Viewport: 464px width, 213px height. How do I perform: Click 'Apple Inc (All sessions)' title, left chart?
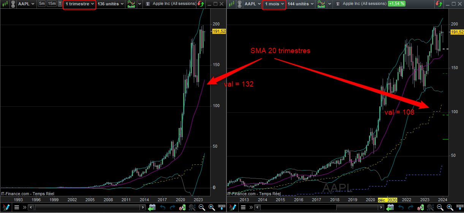point(174,4)
